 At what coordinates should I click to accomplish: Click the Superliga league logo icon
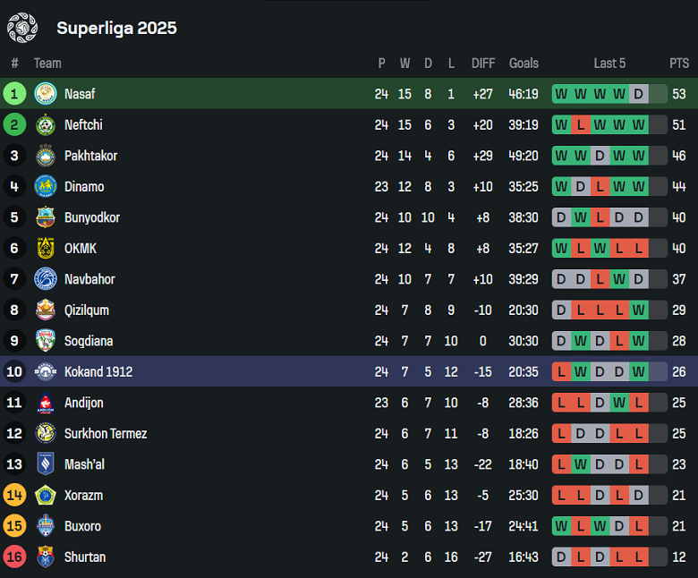[x=21, y=28]
